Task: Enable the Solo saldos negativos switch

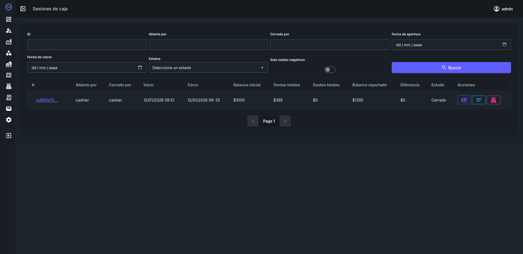Action: pyautogui.click(x=330, y=70)
